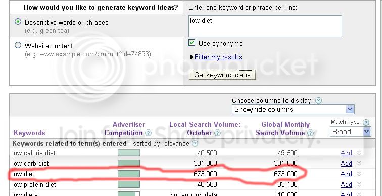Click help icon next to Global Monthly Search Volume

(310, 133)
